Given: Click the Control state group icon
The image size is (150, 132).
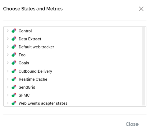Looking at the screenshot, I should pos(14,31).
